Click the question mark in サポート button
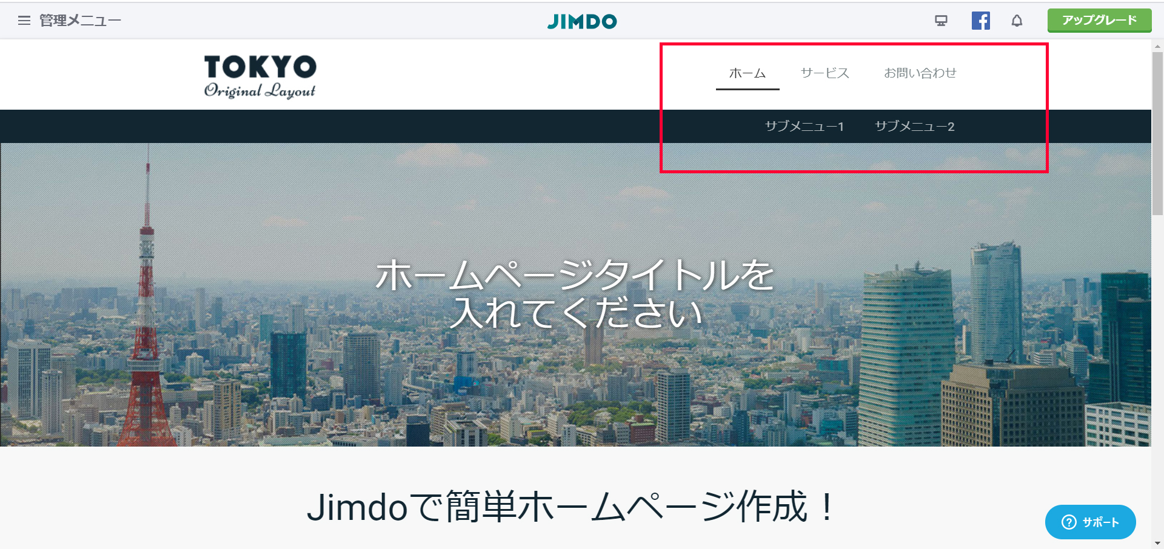 (x=1069, y=522)
